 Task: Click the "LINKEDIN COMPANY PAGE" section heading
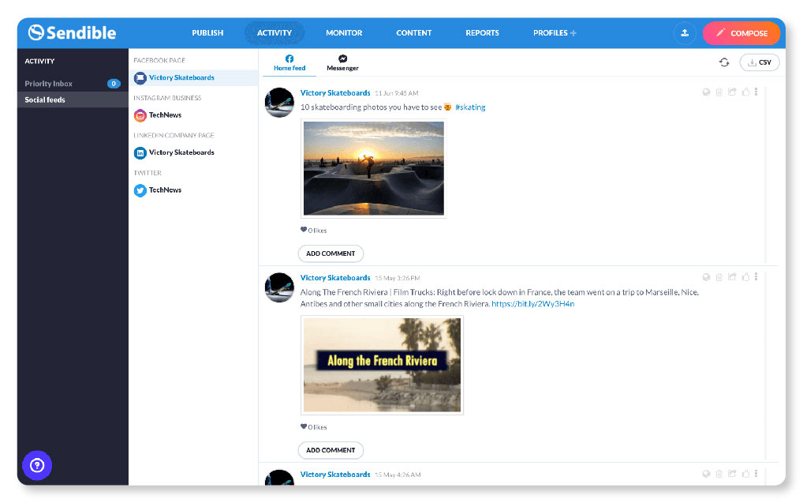coord(174,135)
